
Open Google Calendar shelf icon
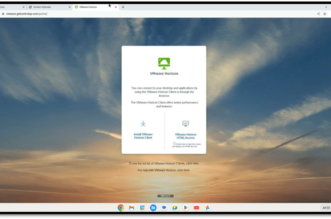pyautogui.click(x=143, y=208)
